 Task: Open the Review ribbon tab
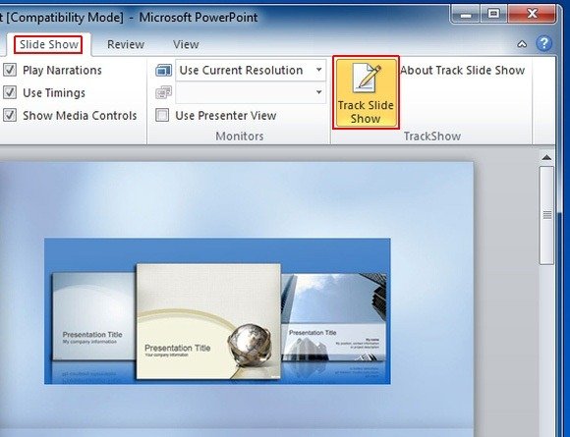pyautogui.click(x=126, y=44)
